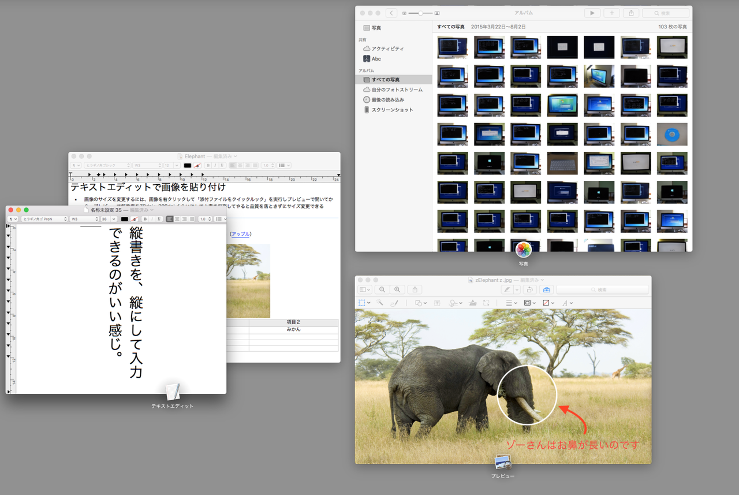Select the highlight pen tool in Preview
This screenshot has height=495, width=739.
click(x=507, y=289)
